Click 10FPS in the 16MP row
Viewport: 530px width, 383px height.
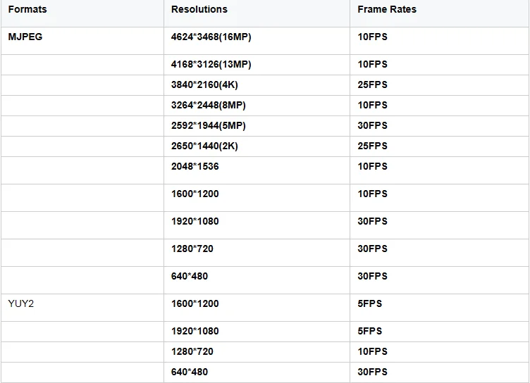coord(373,37)
